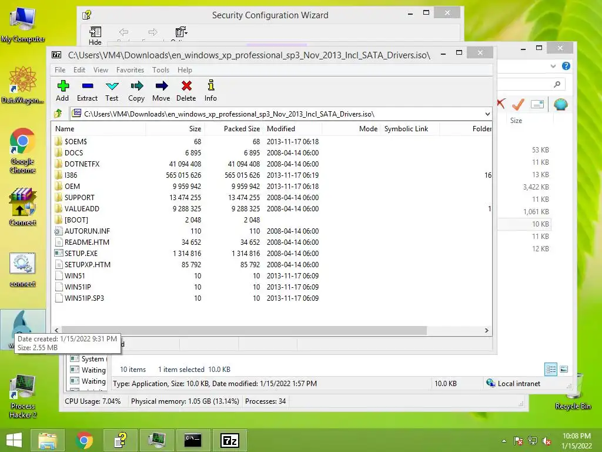Sort by the Mode column header
The image size is (602, 452).
pos(352,129)
